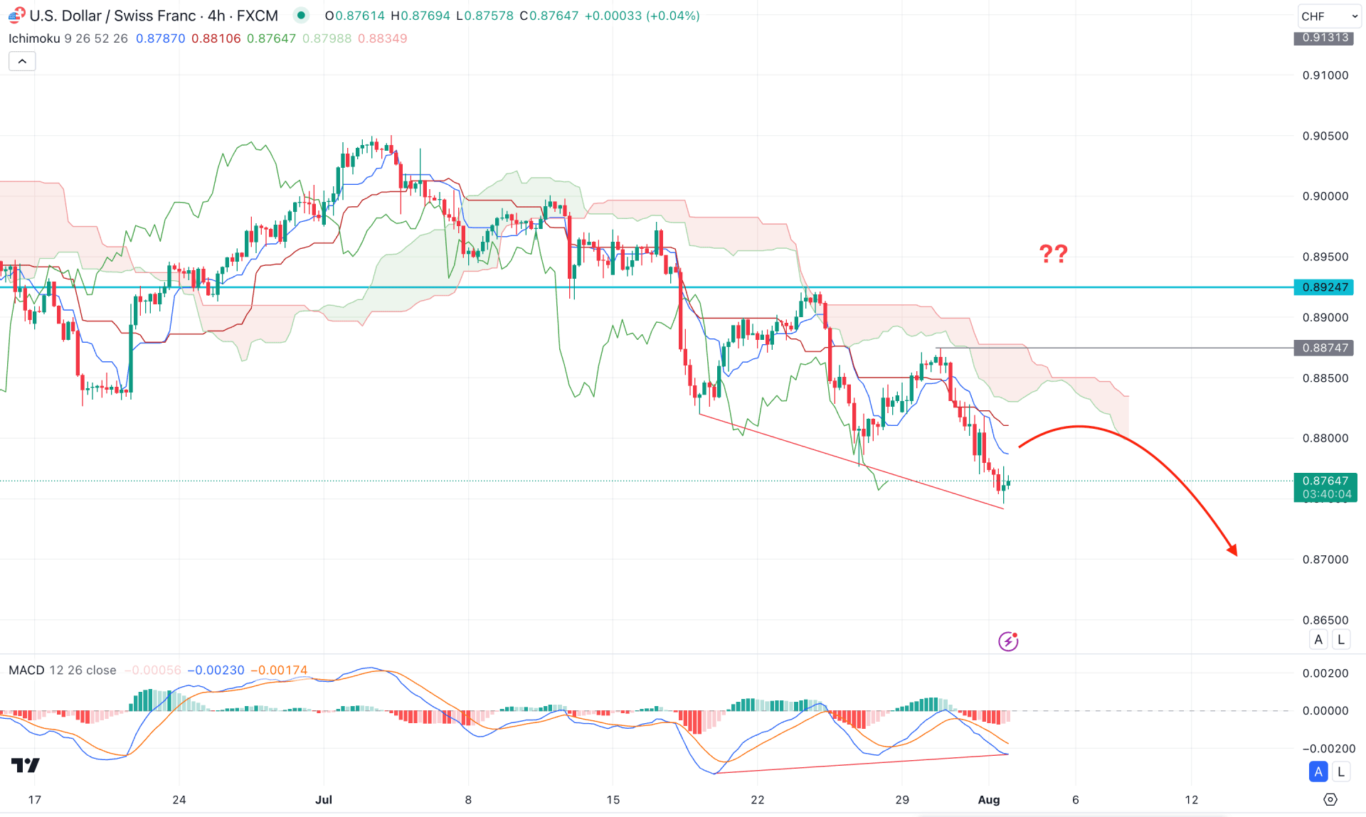Click the 0.87000 price axis label

point(1325,560)
